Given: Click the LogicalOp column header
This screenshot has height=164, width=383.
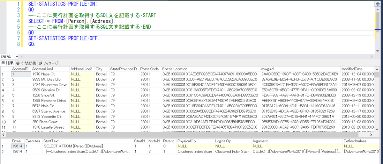Looking at the screenshot, I should pos(233,141).
